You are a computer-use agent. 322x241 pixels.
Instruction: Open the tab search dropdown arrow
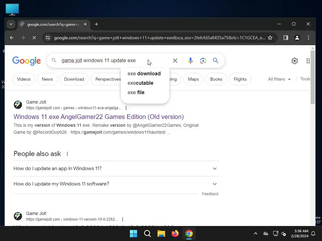(11, 24)
